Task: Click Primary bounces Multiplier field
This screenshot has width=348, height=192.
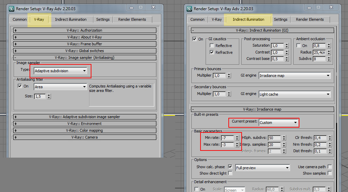Action: pyautogui.click(x=220, y=76)
